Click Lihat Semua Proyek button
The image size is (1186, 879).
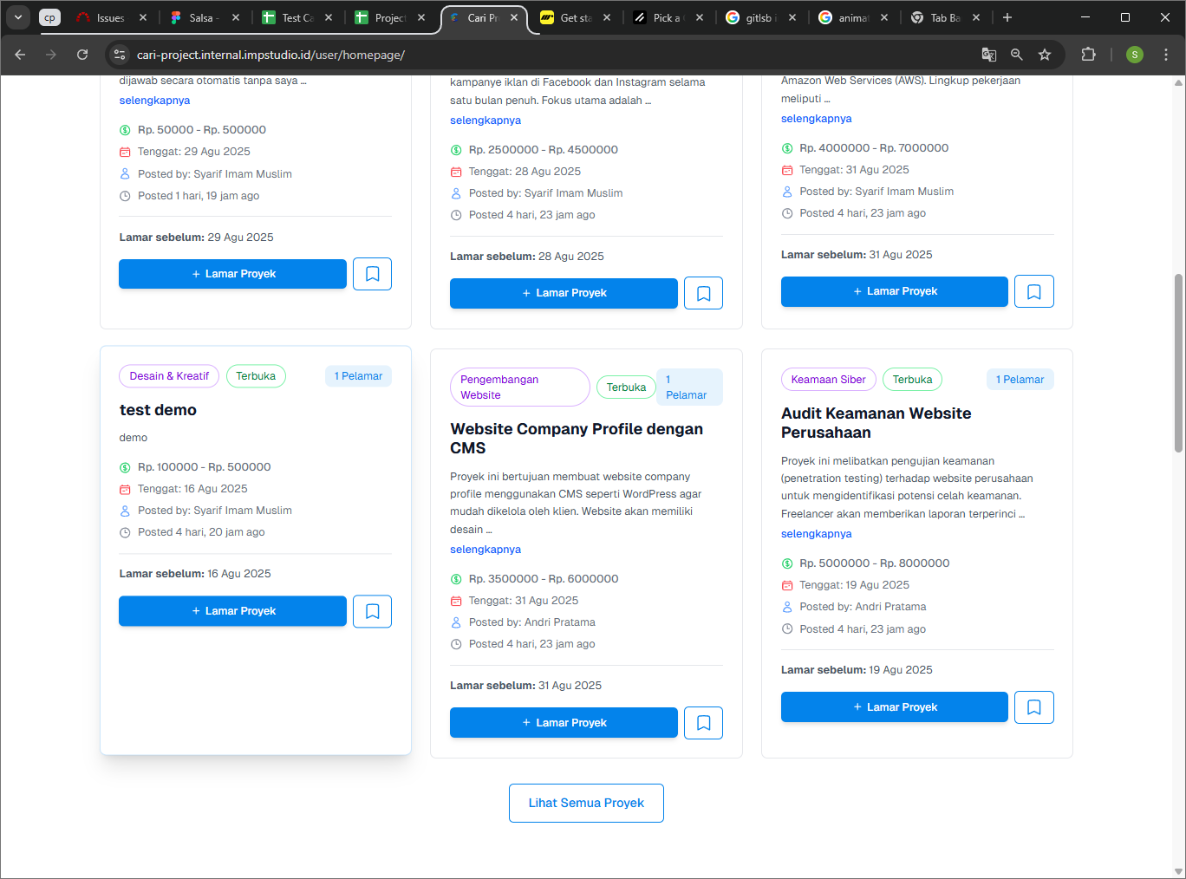coord(586,803)
